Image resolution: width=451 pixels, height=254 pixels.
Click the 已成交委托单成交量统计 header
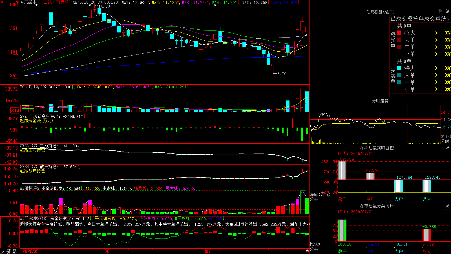click(421, 19)
